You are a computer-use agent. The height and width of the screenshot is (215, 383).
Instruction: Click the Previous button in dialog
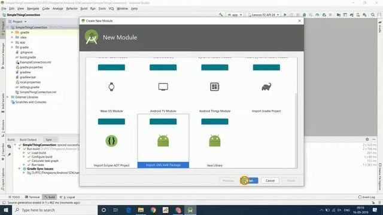point(229,180)
